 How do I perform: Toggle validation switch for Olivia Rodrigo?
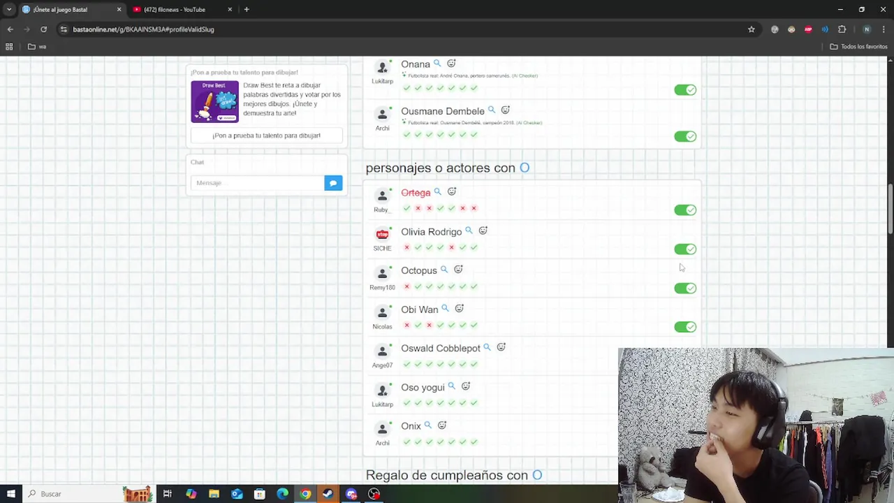[685, 249]
